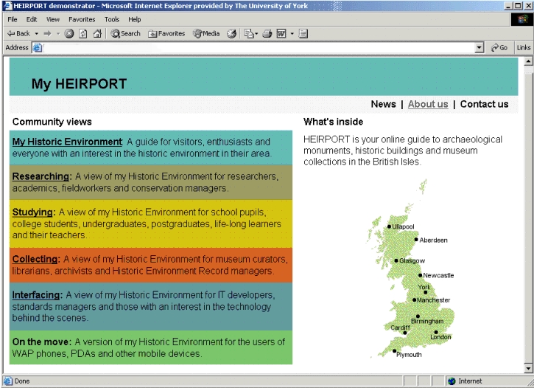Click the Links toolbar label
This screenshot has height=388, width=534.
524,48
